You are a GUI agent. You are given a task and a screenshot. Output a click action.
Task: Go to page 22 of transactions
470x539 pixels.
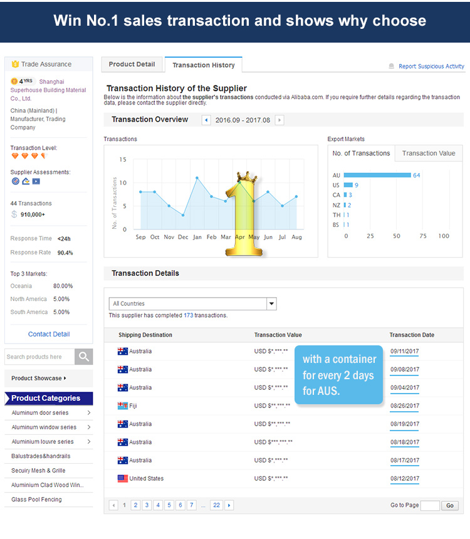[216, 505]
